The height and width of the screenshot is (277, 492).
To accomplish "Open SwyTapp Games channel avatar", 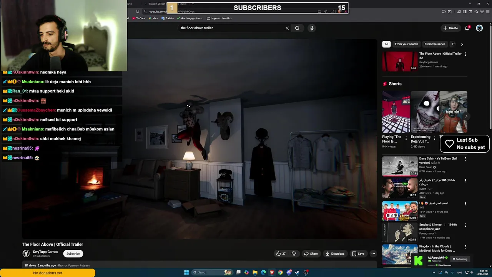I will [x=26, y=254].
